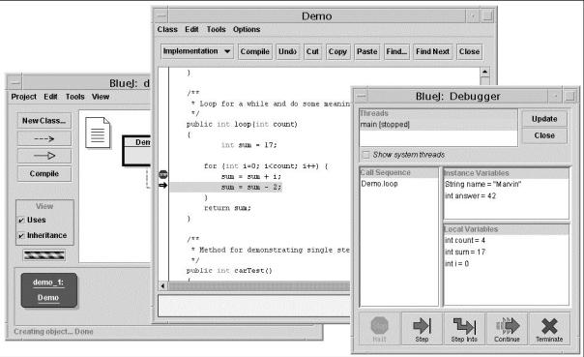
Task: Click the editor vertical scrollbar up arrow
Action: [x=484, y=72]
